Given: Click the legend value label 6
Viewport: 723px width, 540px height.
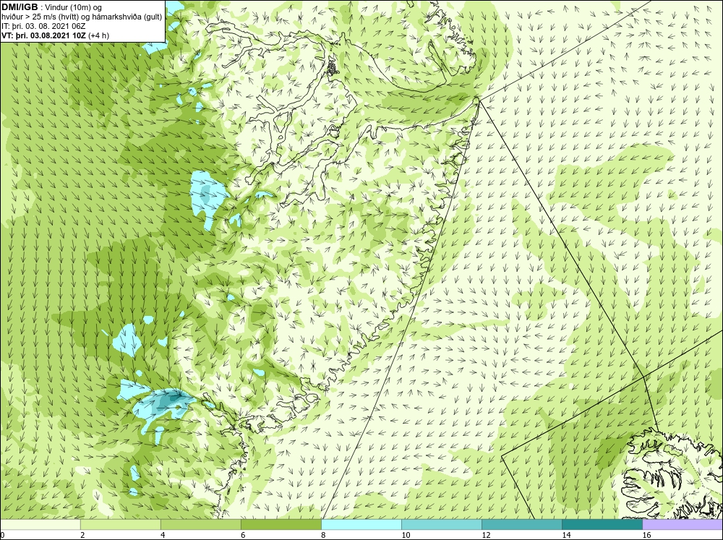Looking at the screenshot, I should coord(243,535).
